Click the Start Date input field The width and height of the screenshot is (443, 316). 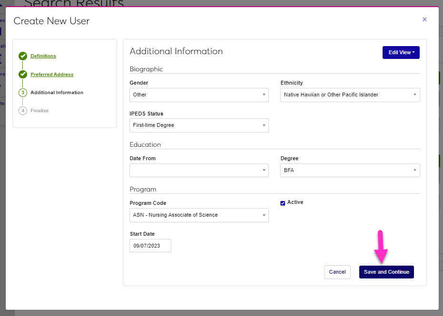click(x=150, y=246)
